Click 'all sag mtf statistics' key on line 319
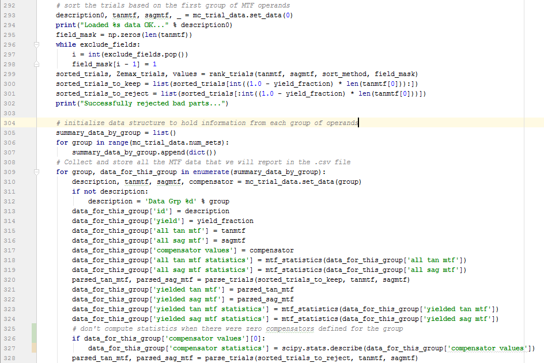Screen dimensions: 544x363 (203, 270)
